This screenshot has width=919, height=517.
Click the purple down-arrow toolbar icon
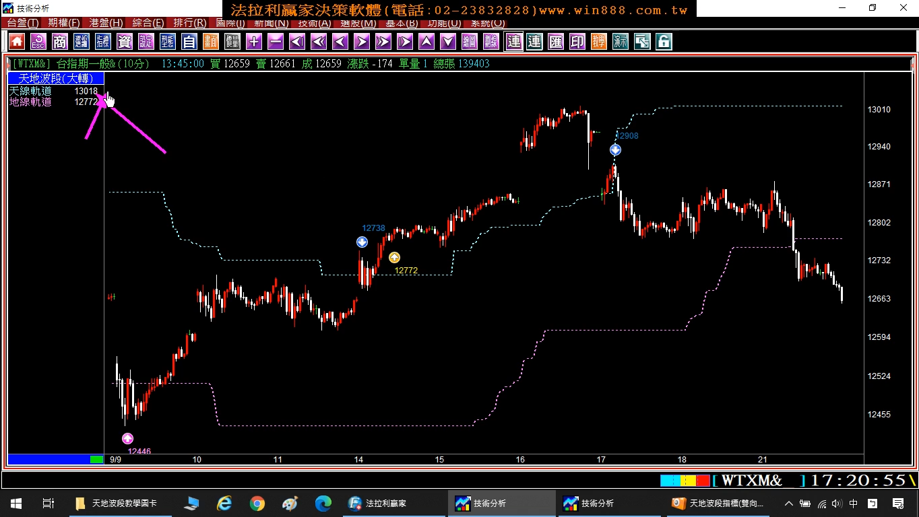pos(448,42)
